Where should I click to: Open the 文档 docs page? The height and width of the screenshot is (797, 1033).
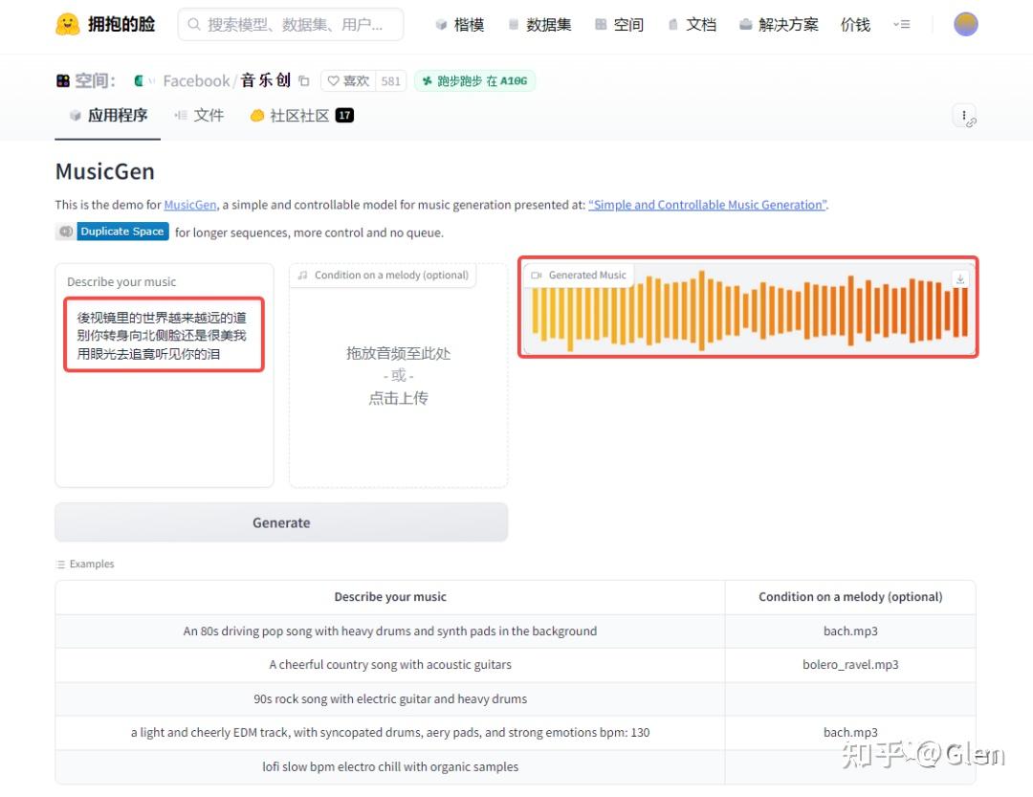click(692, 25)
